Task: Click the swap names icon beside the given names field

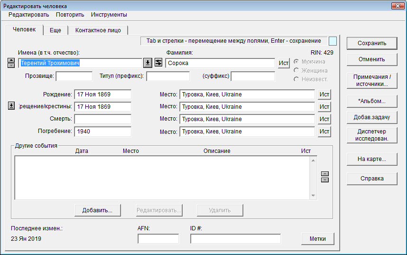Action: (x=158, y=63)
